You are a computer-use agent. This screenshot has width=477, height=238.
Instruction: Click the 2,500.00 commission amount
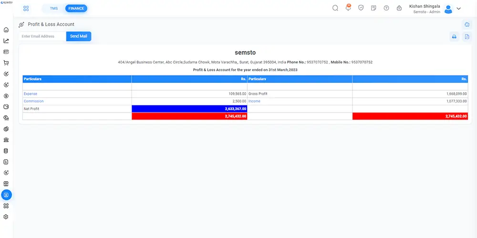240,101
